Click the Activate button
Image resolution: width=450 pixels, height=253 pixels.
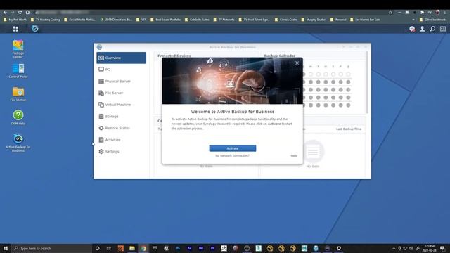point(233,148)
